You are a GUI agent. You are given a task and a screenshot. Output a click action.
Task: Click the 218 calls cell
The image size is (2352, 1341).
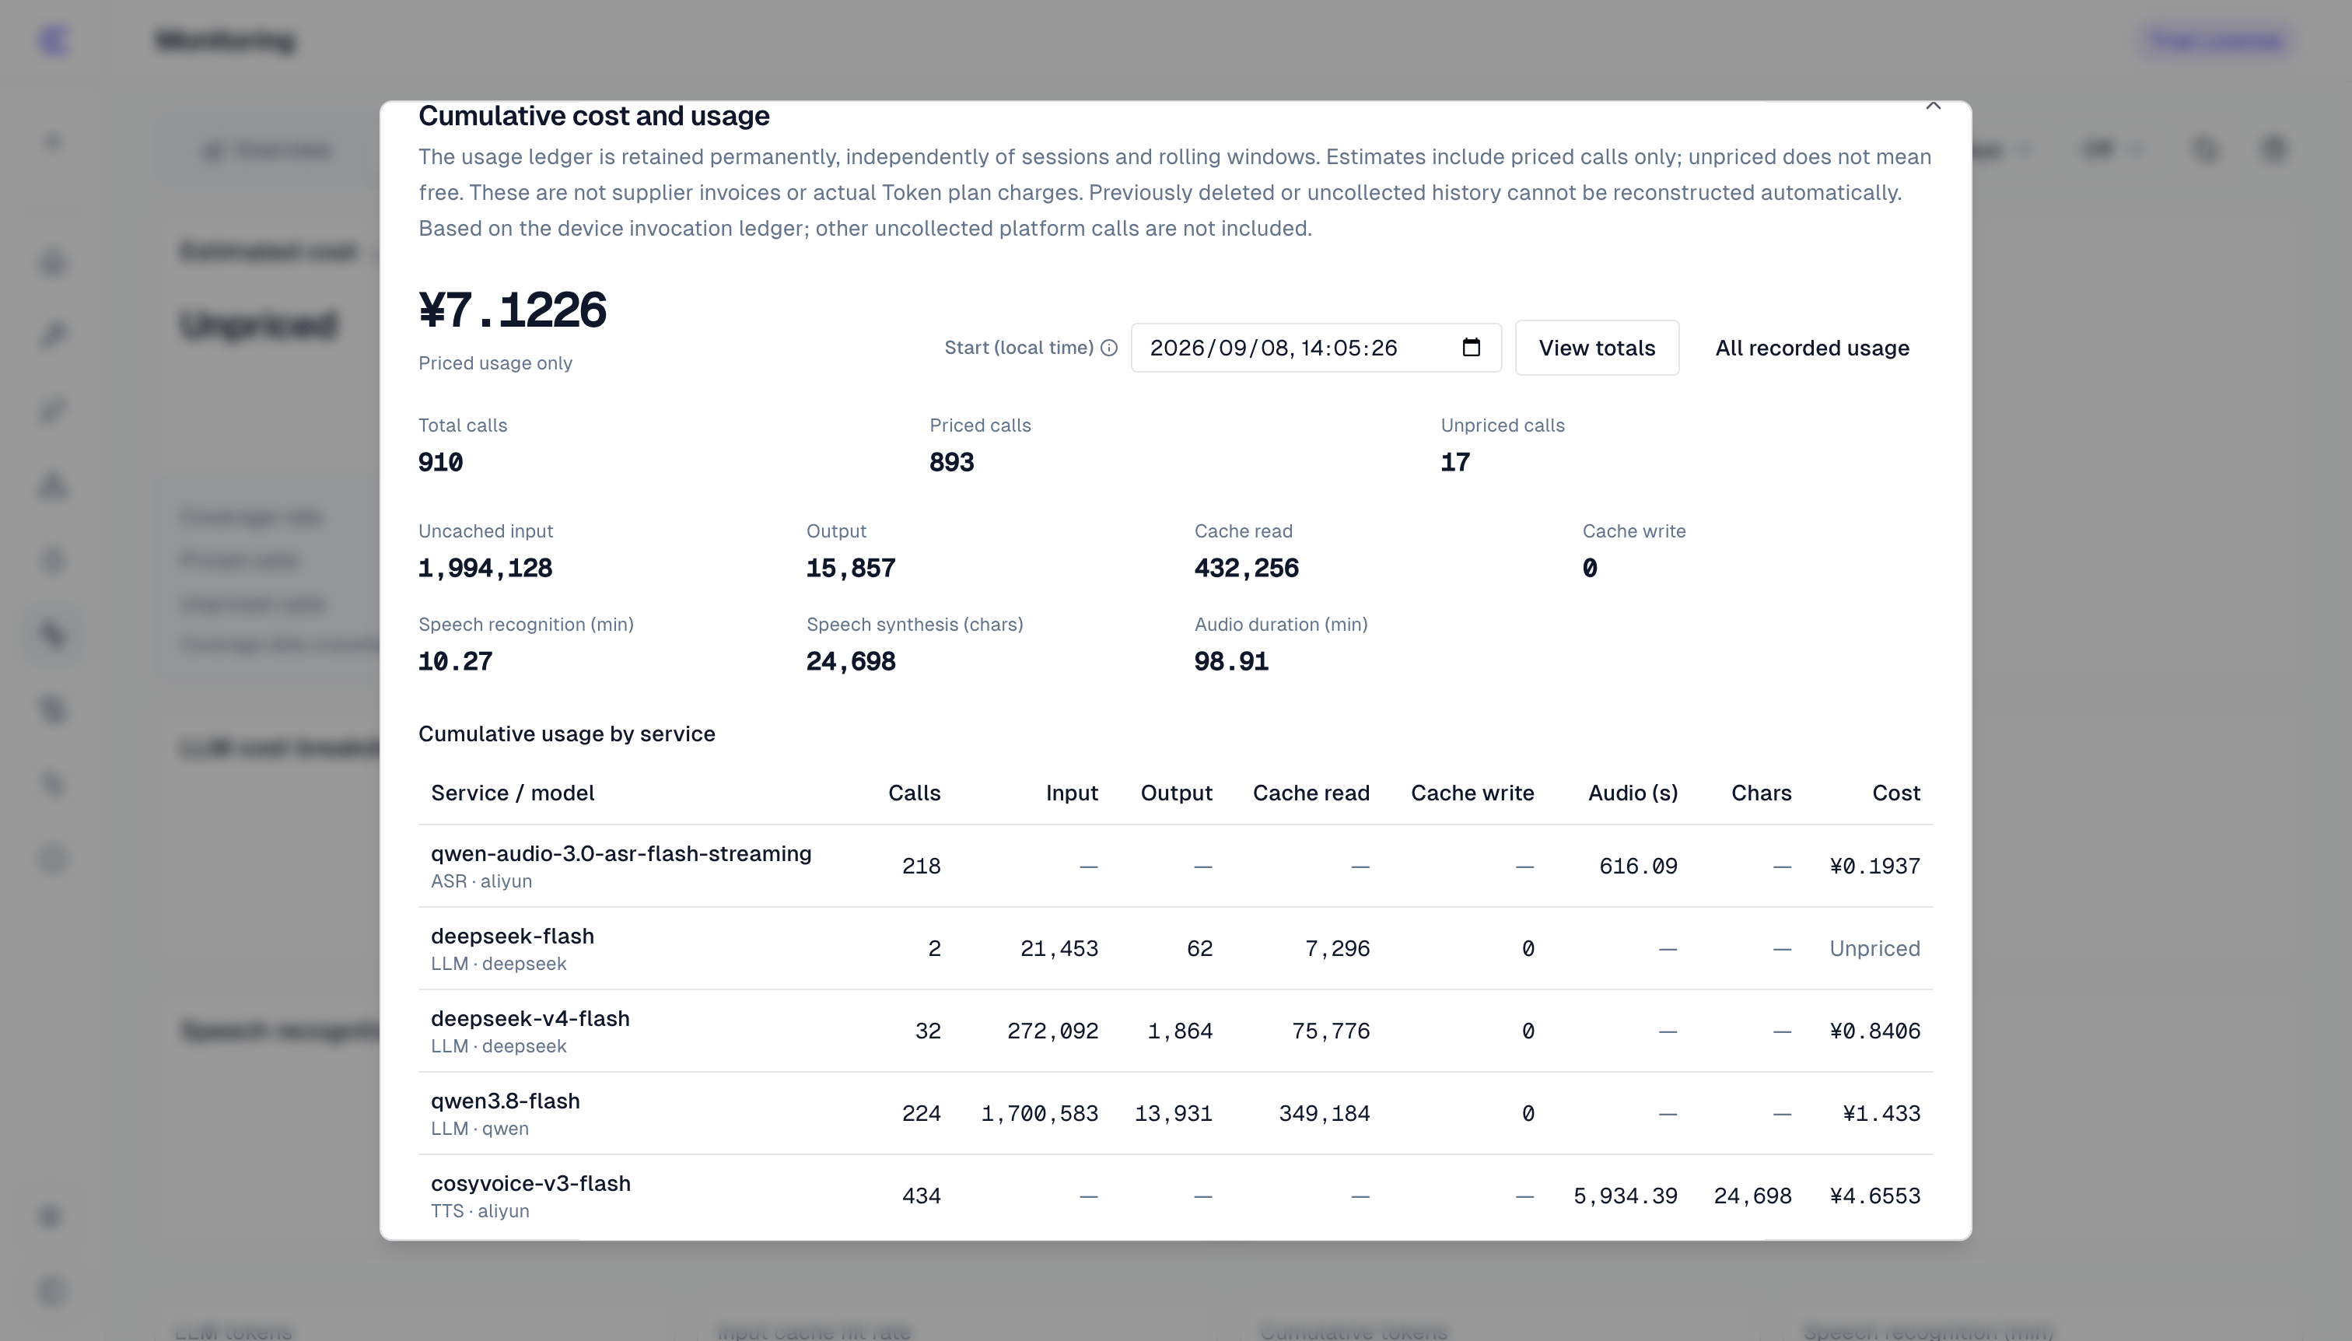point(921,867)
